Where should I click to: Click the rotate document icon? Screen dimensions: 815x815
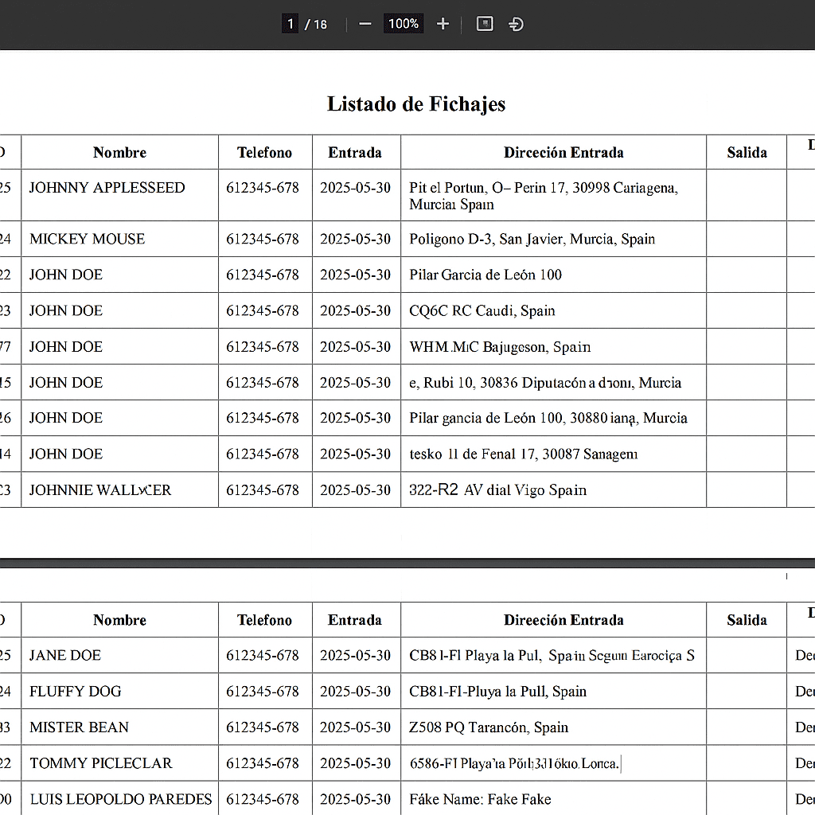coord(516,24)
